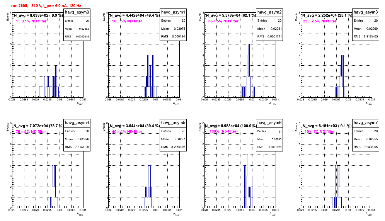The height and width of the screenshot is (221, 385).
Task: Click the N_avg = 8.093e+02 label
Action: (38, 15)
